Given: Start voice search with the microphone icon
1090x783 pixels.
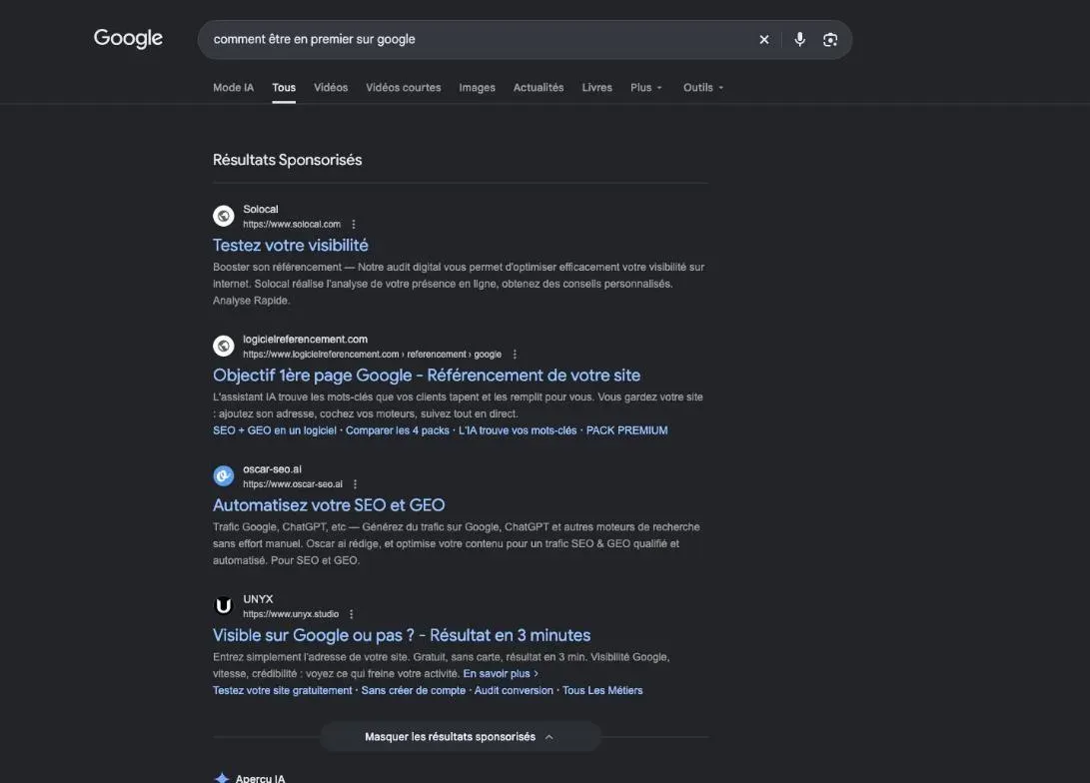Looking at the screenshot, I should [x=799, y=40].
